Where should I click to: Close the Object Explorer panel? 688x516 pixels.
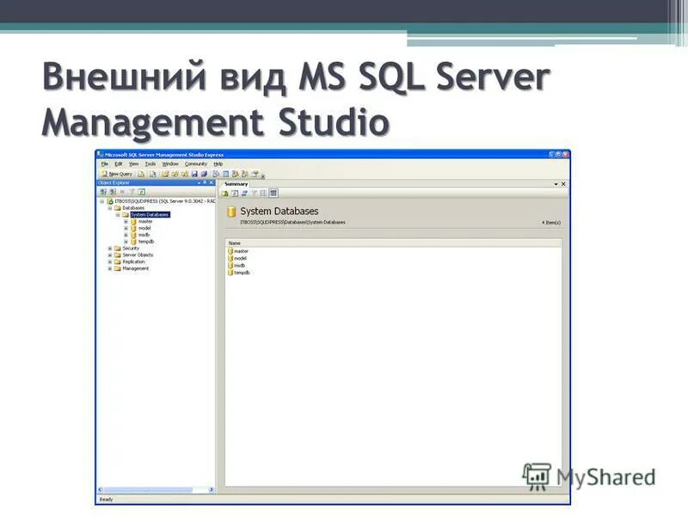pos(212,182)
